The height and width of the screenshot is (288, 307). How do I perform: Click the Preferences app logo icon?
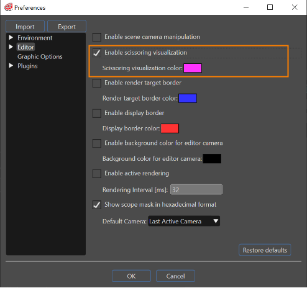[9, 7]
